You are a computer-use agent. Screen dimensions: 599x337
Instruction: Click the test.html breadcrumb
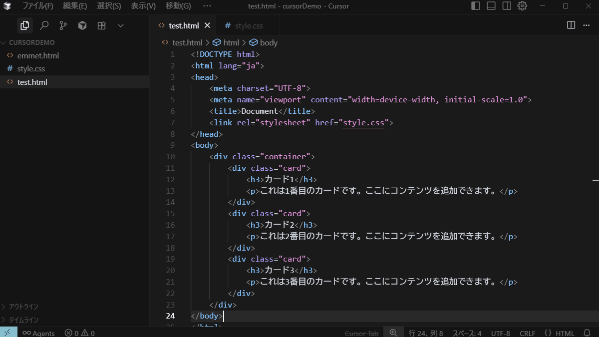tap(183, 43)
